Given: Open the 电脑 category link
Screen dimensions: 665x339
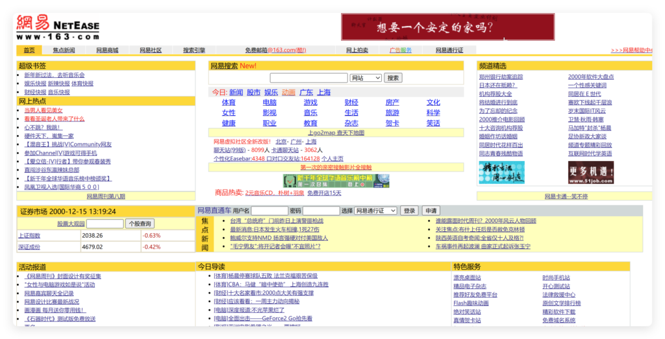Looking at the screenshot, I should tap(270, 103).
